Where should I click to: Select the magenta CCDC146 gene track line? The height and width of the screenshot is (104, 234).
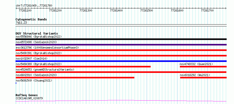[x=121, y=101]
